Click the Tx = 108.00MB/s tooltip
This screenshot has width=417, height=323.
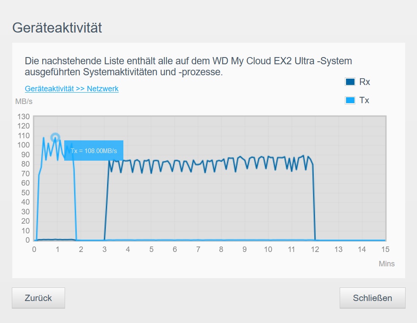point(94,151)
